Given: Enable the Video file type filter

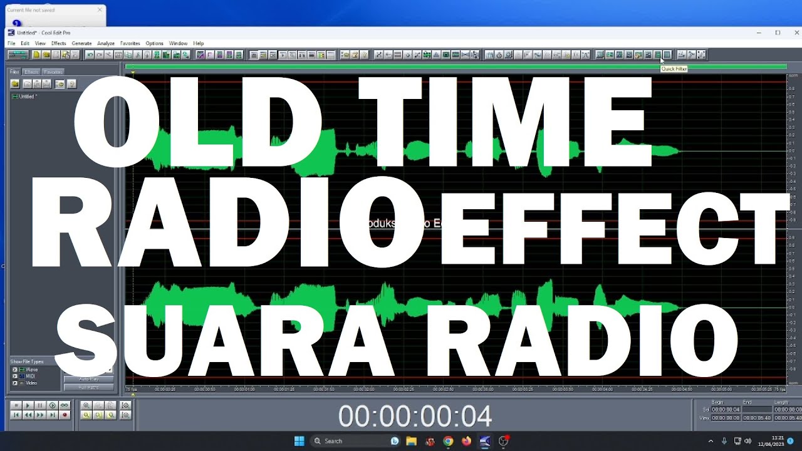Looking at the screenshot, I should (x=14, y=383).
